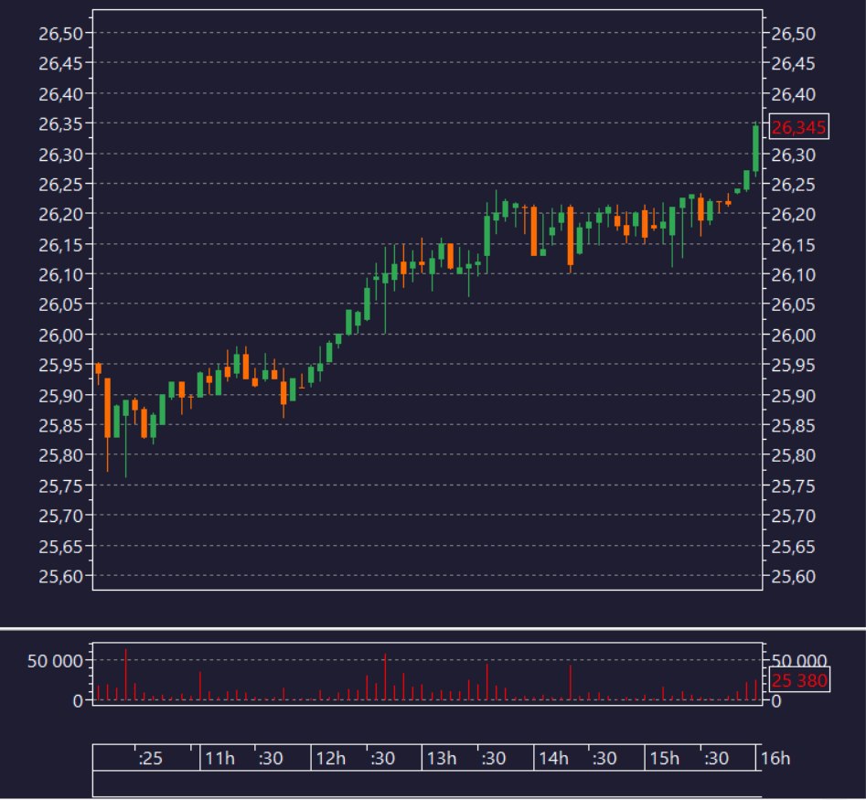Screen dimensions: 866x800
Task: Click 0 on the left volume axis
Action: (x=78, y=701)
